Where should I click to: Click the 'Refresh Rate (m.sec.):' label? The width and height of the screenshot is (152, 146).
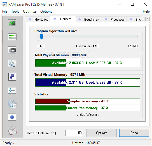click(x=42, y=133)
